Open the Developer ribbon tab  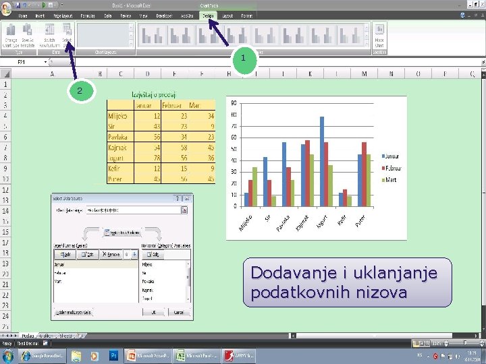[x=164, y=16]
